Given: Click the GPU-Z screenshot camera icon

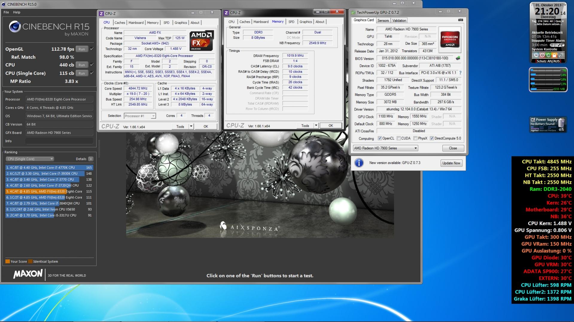Looking at the screenshot, I should pyautogui.click(x=461, y=20).
